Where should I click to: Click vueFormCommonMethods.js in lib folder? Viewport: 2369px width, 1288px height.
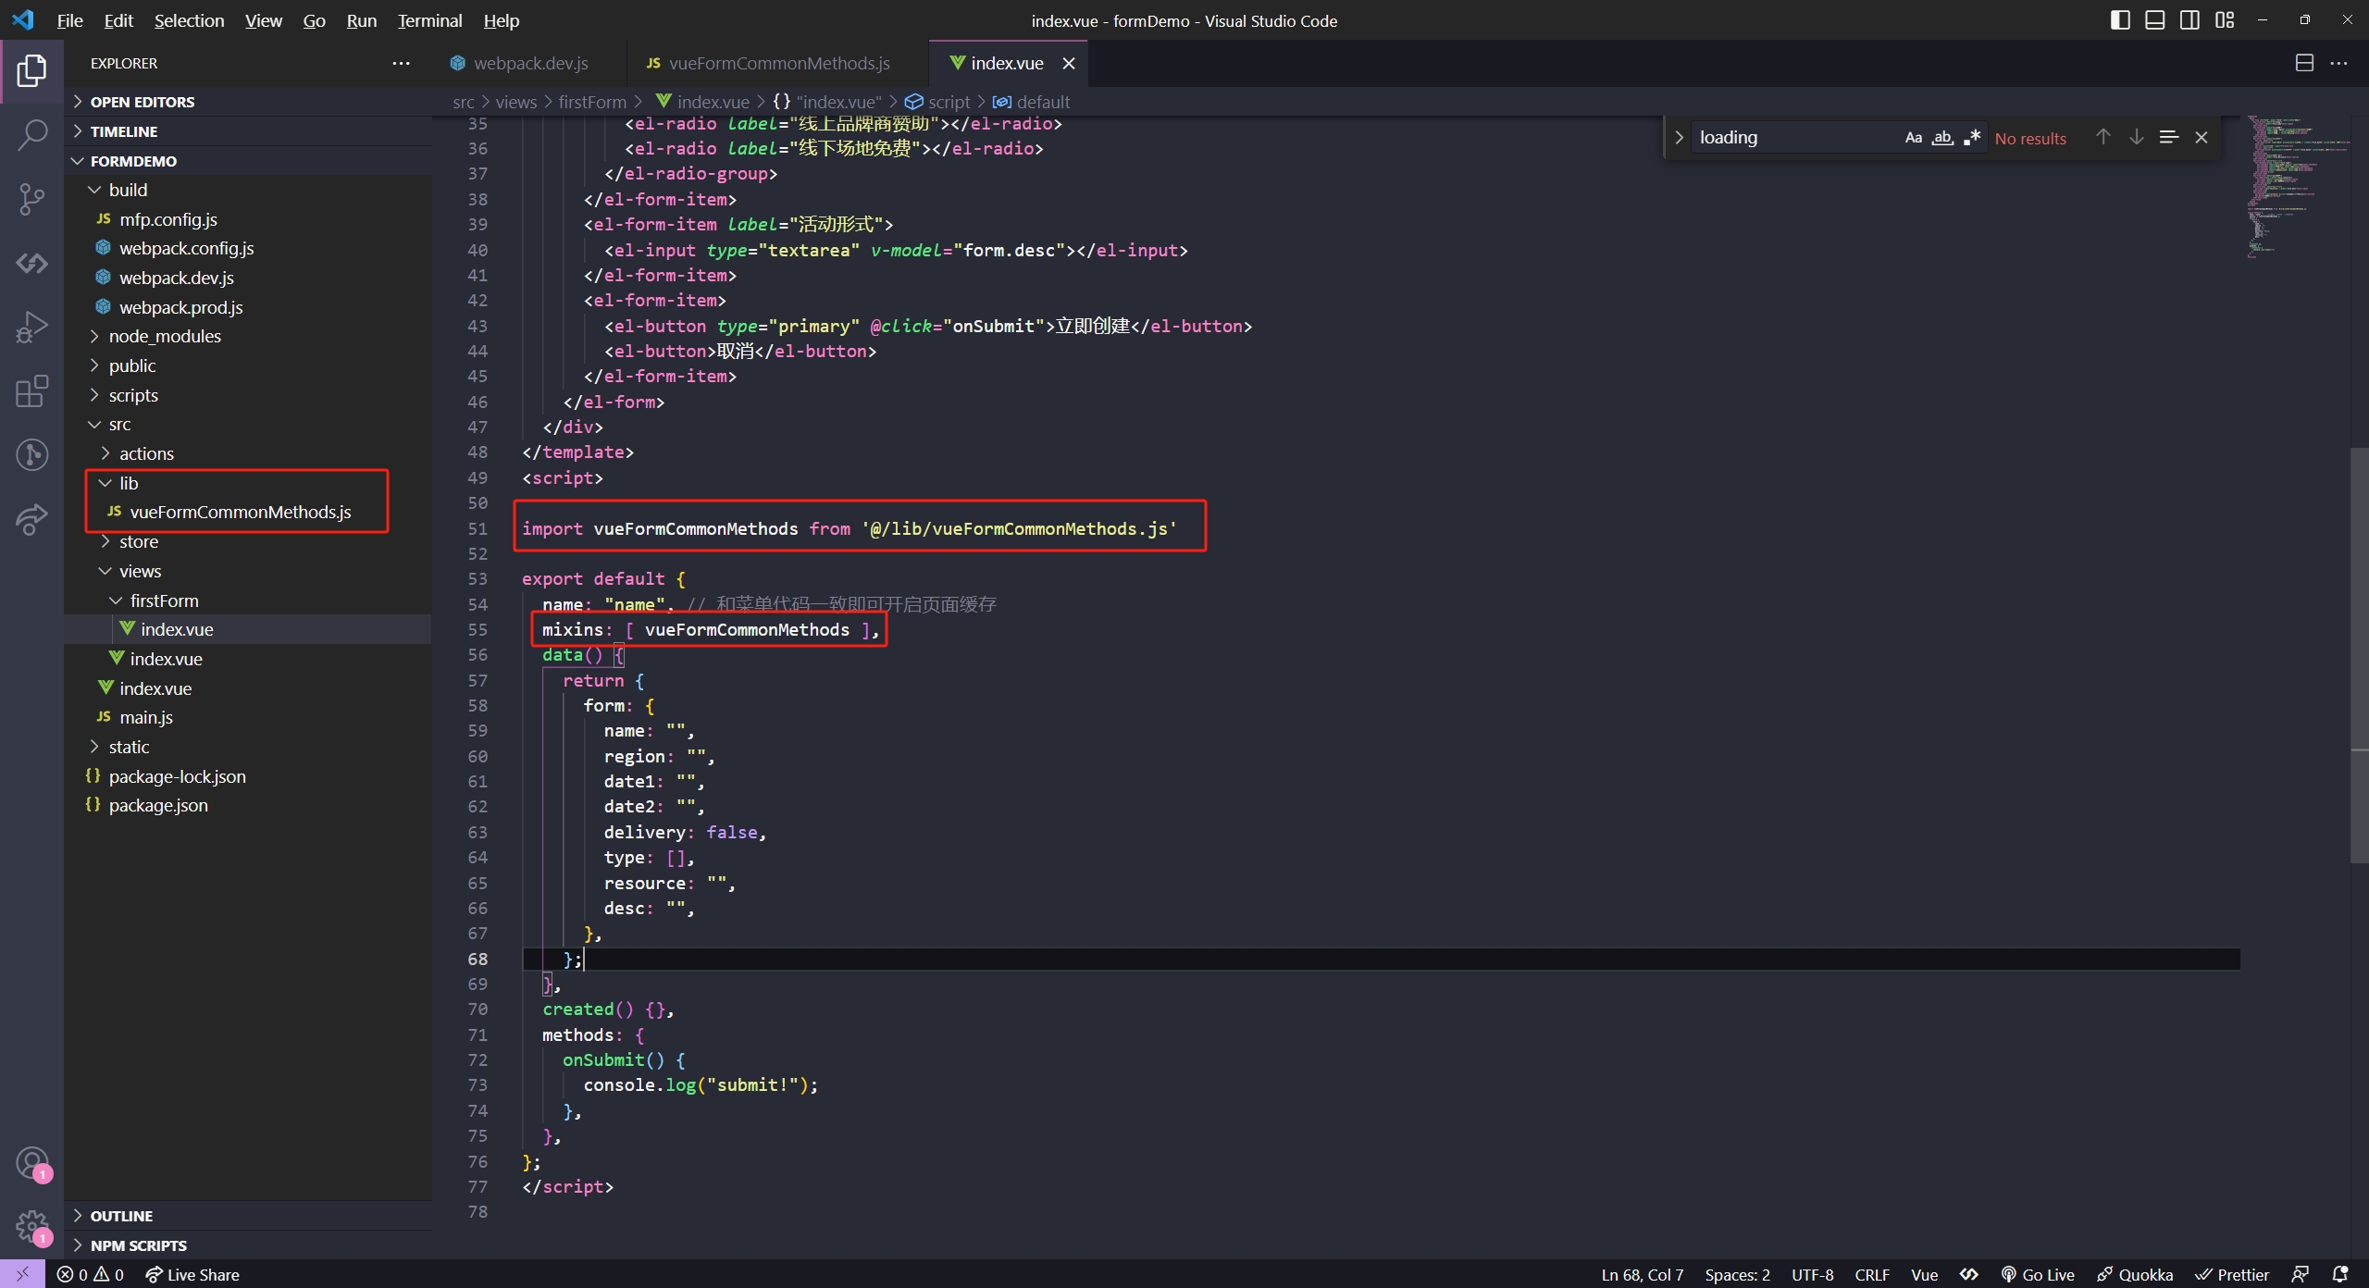(241, 511)
